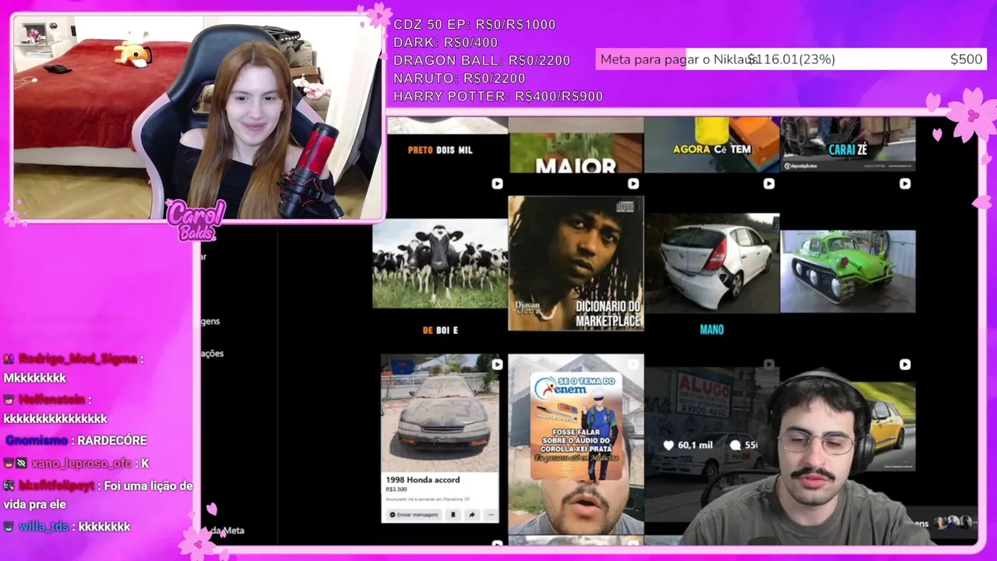Click the DRAGON BALL goal line
Image resolution: width=997 pixels, height=561 pixels.
coord(481,60)
